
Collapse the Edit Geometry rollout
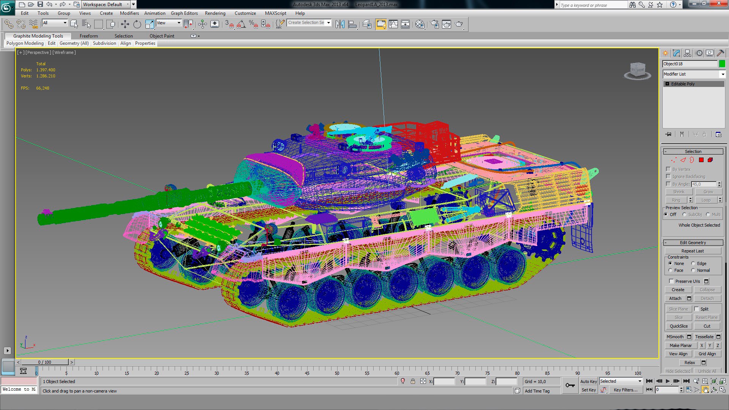[x=693, y=243]
